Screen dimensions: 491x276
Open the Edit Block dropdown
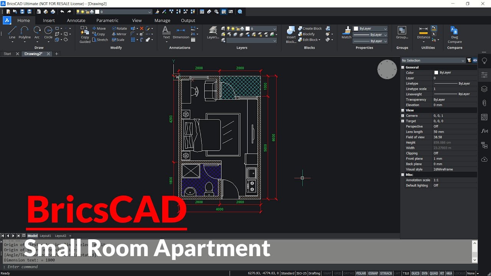coord(310,40)
